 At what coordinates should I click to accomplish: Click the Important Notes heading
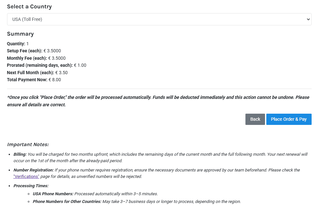(x=28, y=144)
